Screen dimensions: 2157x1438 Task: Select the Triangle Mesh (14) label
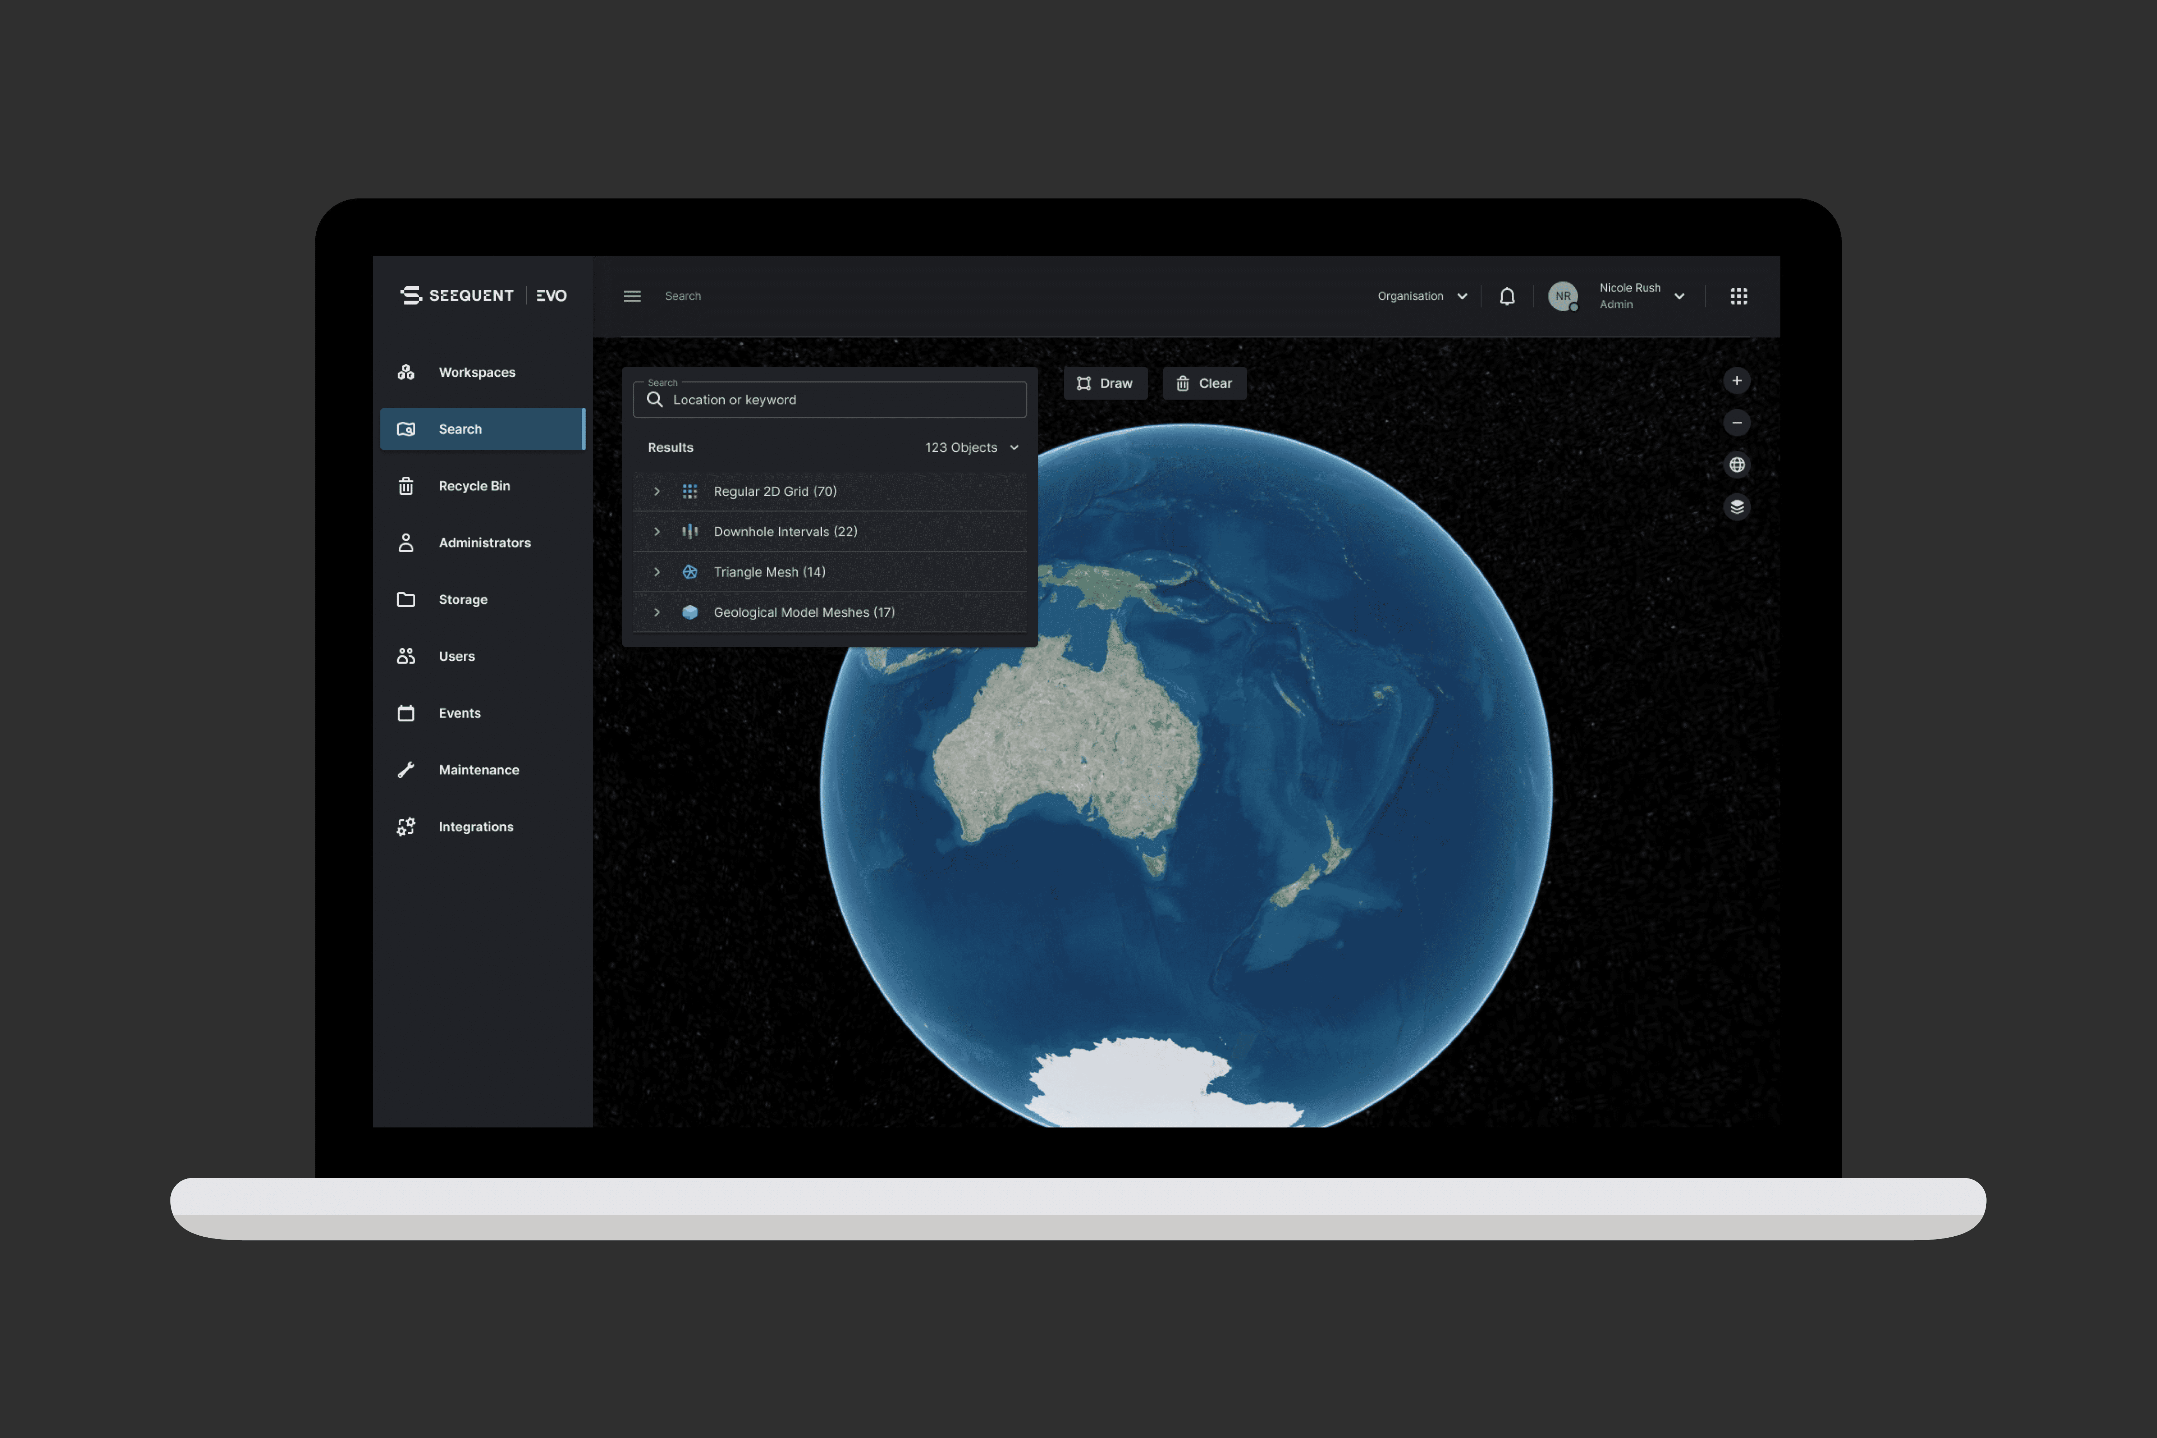point(769,572)
